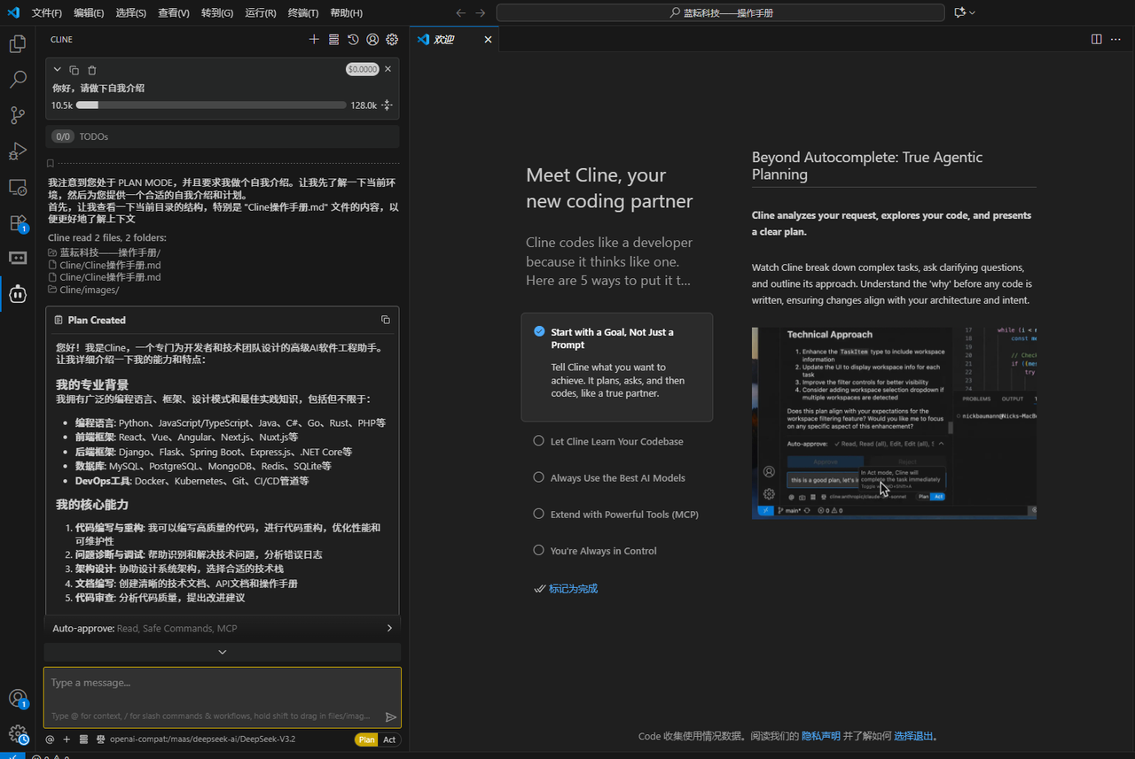Screen dimensions: 1135x759
Task: Open the 选择(S) menu
Action: point(131,13)
